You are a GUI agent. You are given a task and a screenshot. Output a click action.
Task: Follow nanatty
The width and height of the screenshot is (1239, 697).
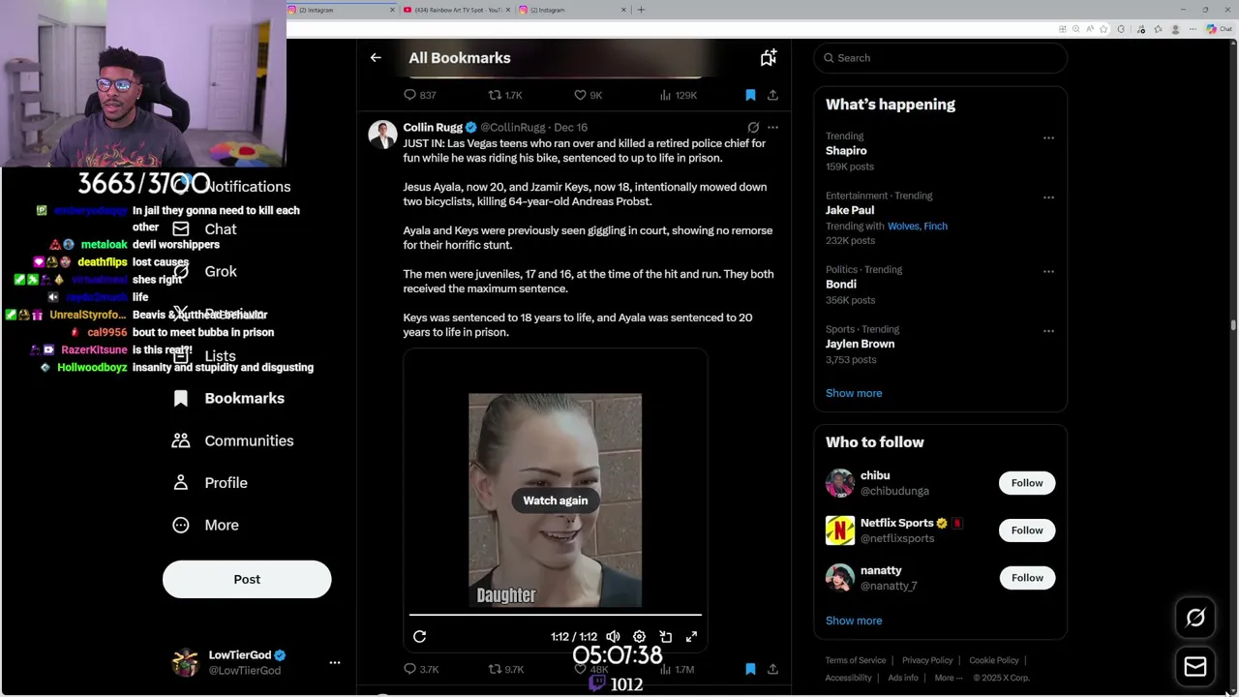(x=1027, y=578)
